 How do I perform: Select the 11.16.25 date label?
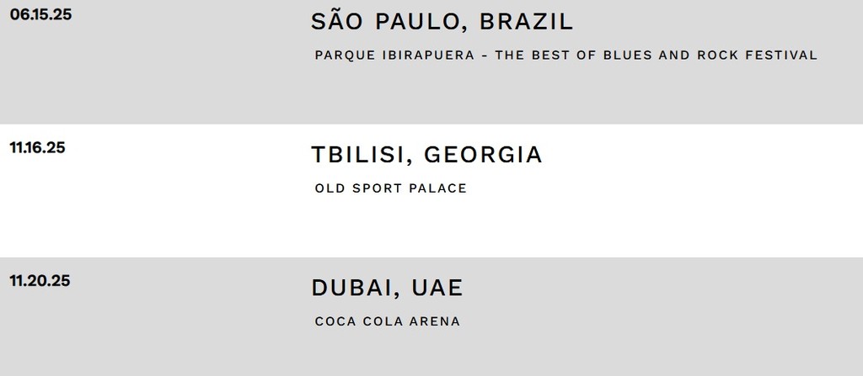coord(37,147)
